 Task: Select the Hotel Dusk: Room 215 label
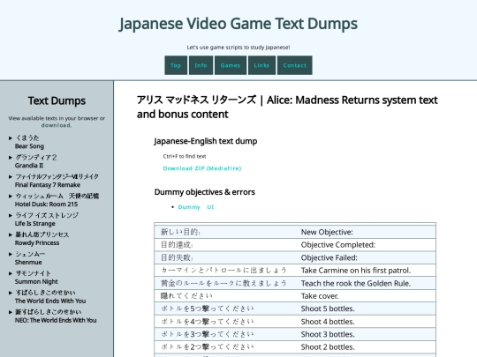click(x=46, y=205)
